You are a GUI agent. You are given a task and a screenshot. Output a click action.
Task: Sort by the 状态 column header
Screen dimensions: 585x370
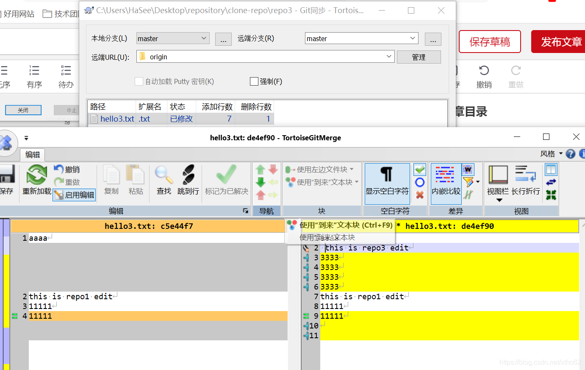[181, 107]
